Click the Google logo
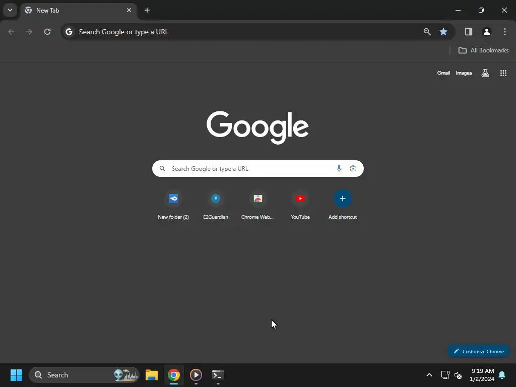This screenshot has width=516, height=387. [257, 127]
